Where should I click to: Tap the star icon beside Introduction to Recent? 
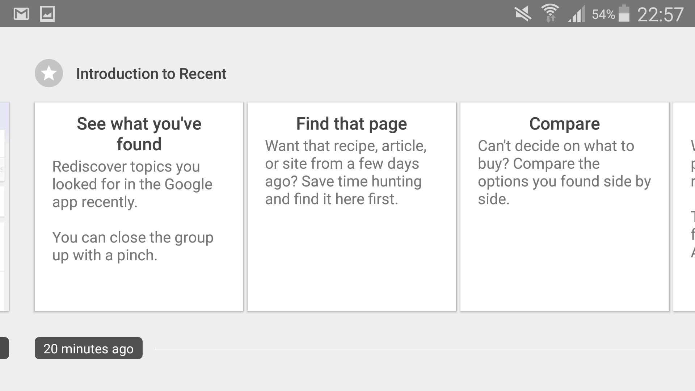(49, 73)
